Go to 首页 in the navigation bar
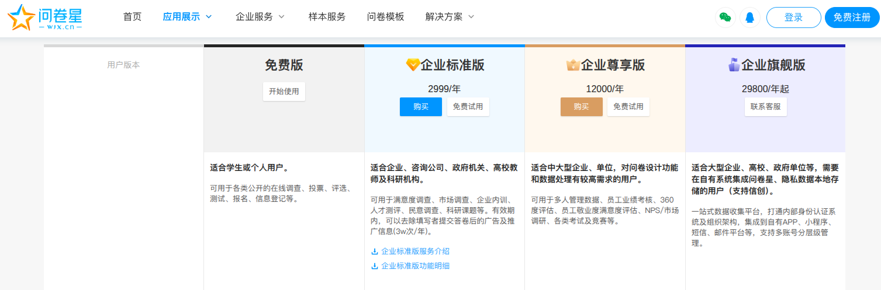 pyautogui.click(x=132, y=17)
